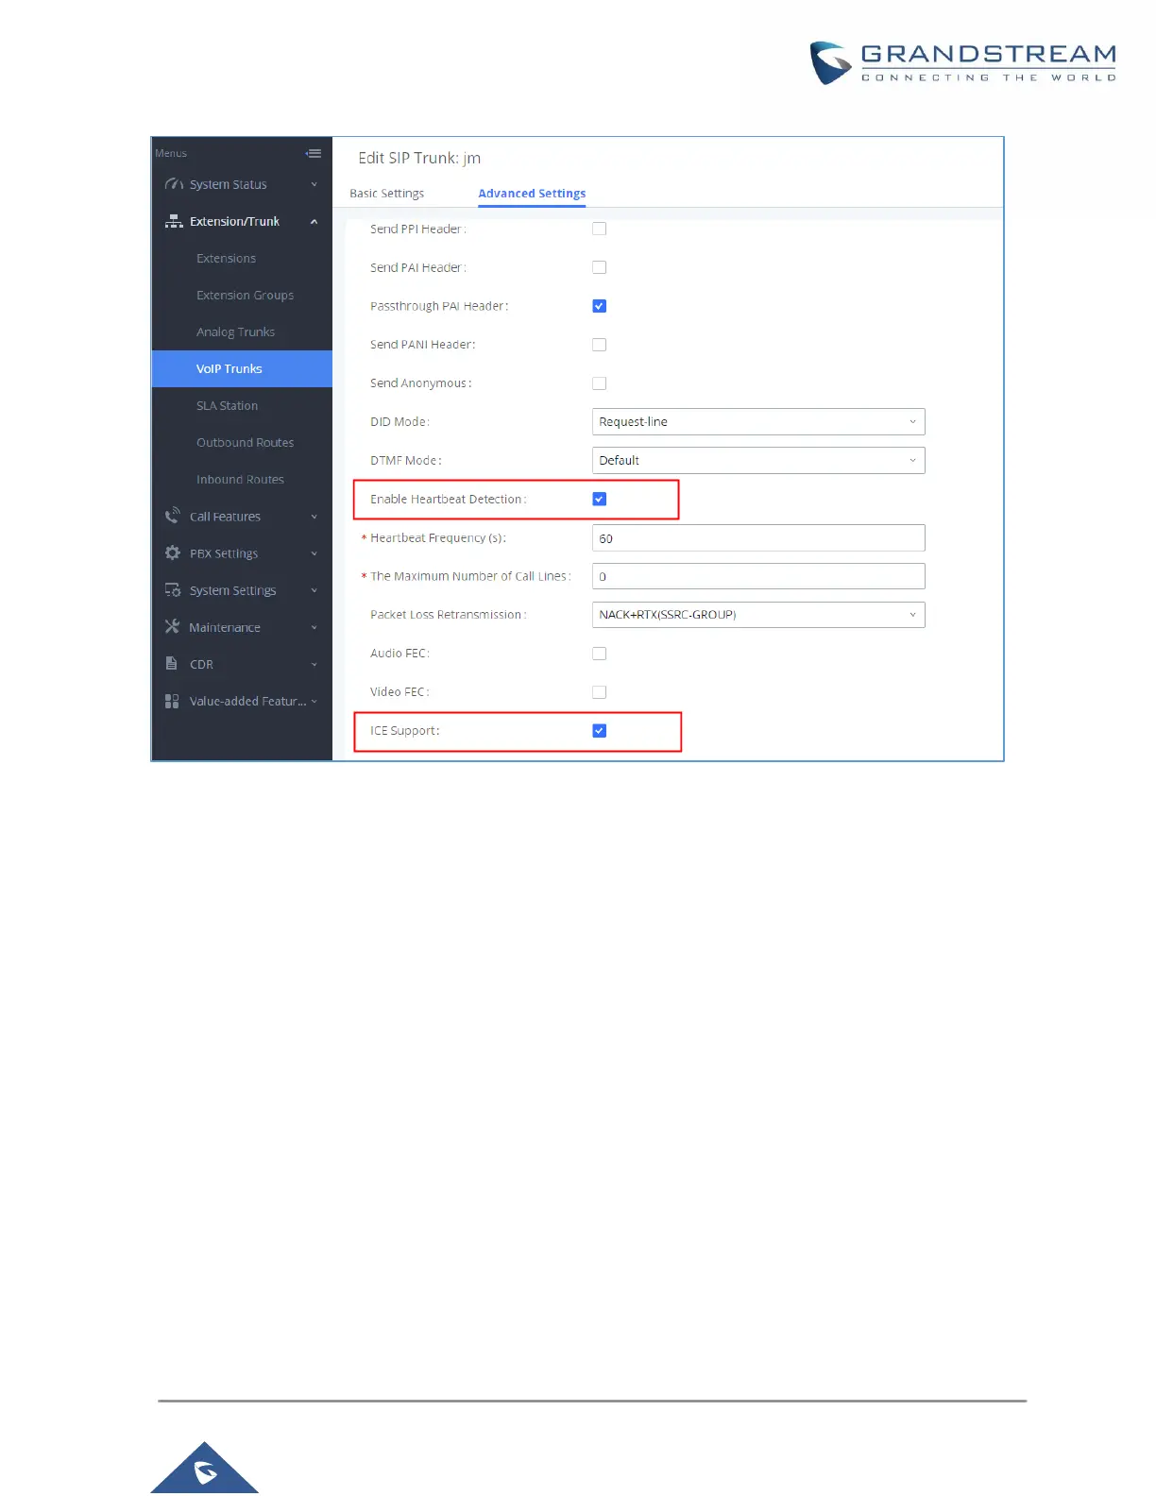Screen dimensions: 1156x1496
Task: Click Maximum Number of Call Lines field
Action: point(758,576)
